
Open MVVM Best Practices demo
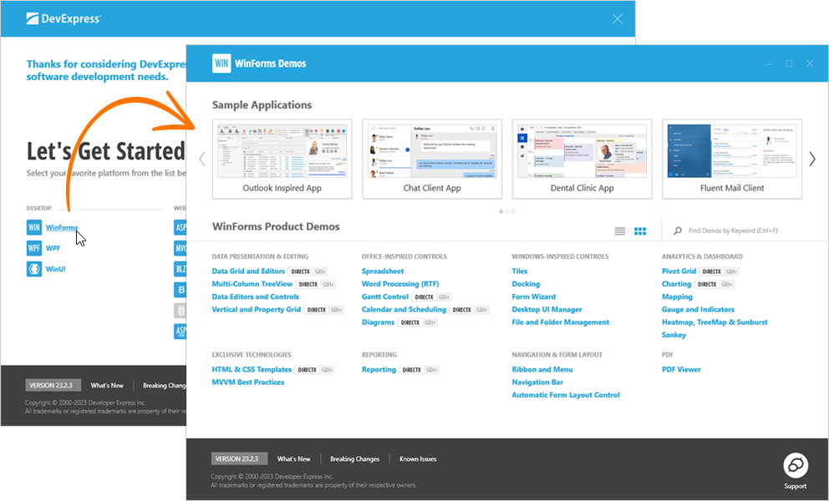(x=248, y=382)
